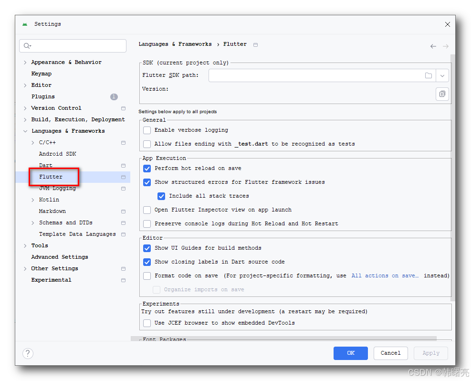
Task: Disable Perform hot reload on save
Action: (x=147, y=169)
